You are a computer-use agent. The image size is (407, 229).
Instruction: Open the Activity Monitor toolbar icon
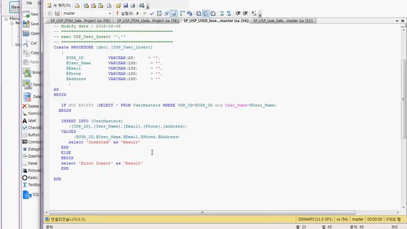(x=141, y=6)
